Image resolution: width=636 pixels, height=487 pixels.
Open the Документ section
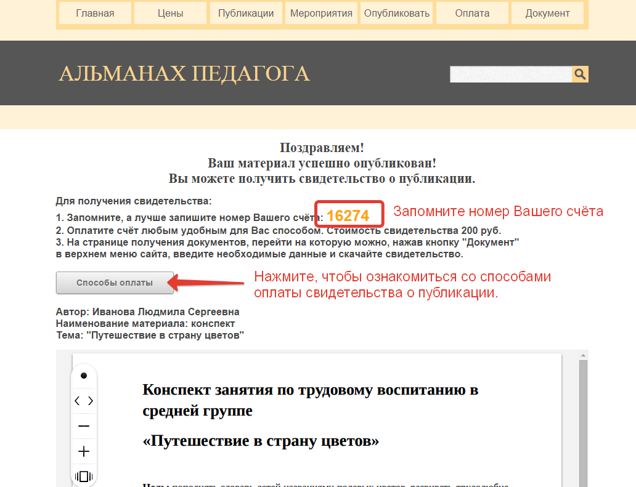point(547,13)
